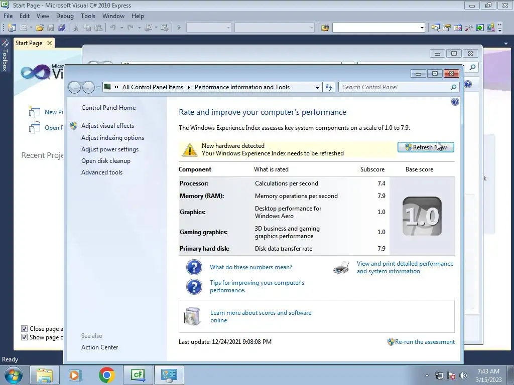Open active documents dropdown at tab strip end
The height and width of the screenshot is (385, 514).
click(x=505, y=43)
